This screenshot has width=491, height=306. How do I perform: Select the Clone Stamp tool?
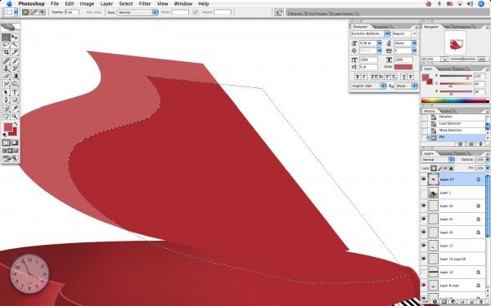coord(6,69)
